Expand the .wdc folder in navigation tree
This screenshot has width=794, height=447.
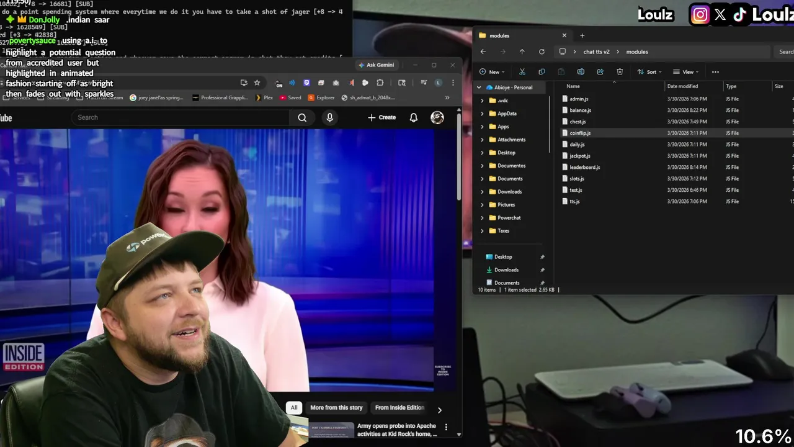click(x=482, y=101)
